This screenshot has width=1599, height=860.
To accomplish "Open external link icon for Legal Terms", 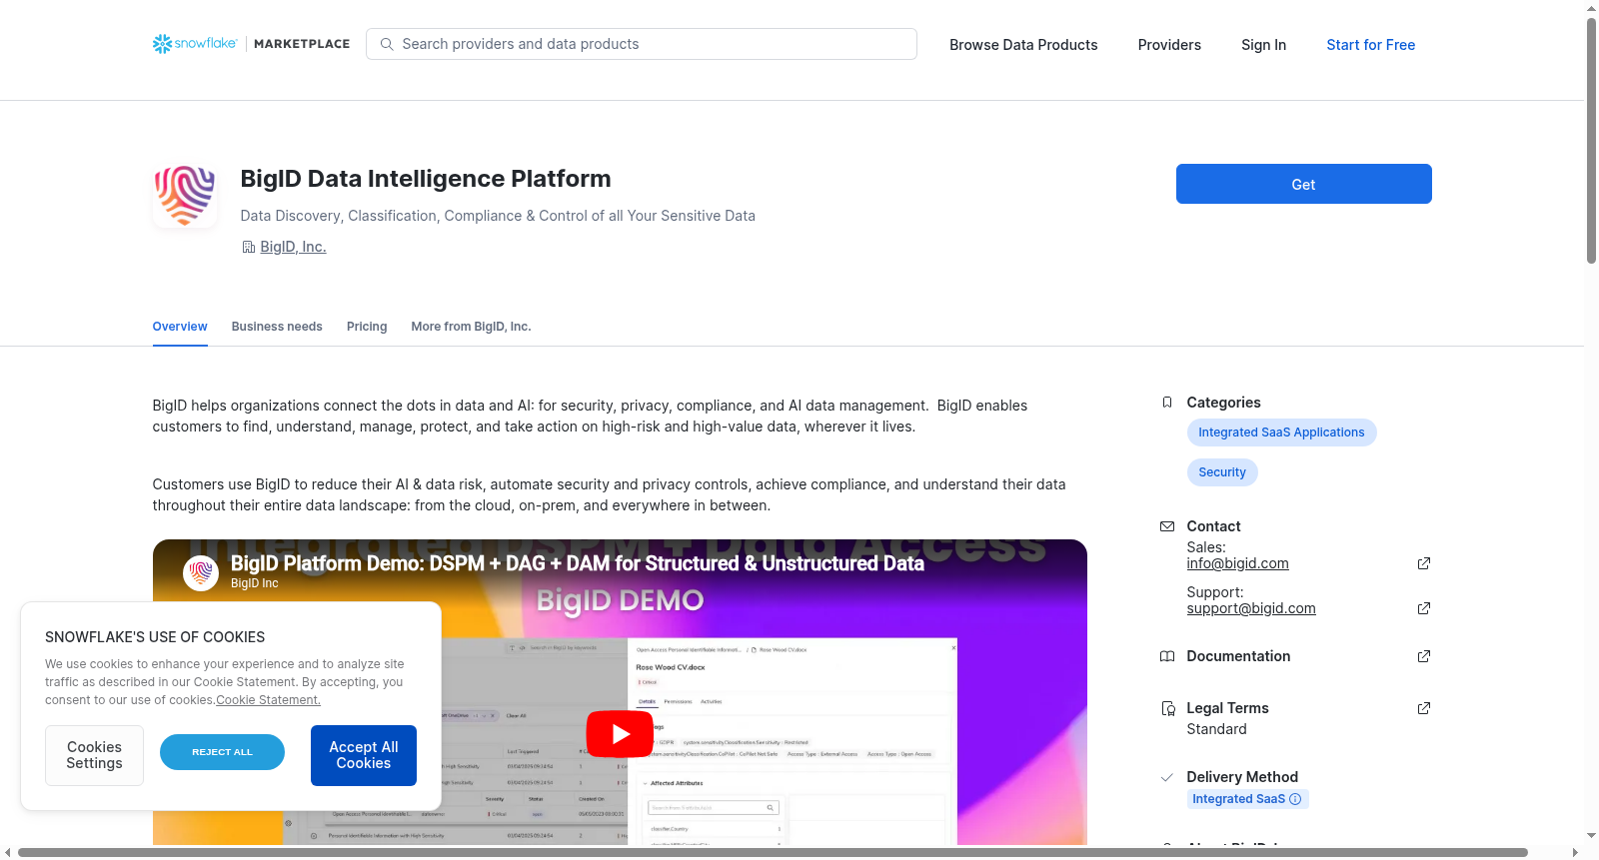I will click(x=1424, y=708).
